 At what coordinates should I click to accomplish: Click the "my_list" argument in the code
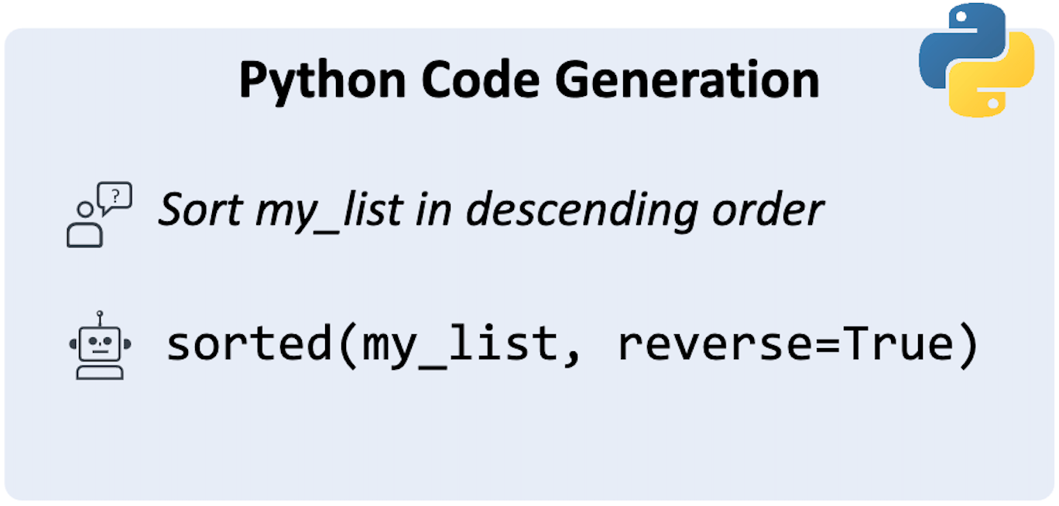pyautogui.click(x=461, y=347)
